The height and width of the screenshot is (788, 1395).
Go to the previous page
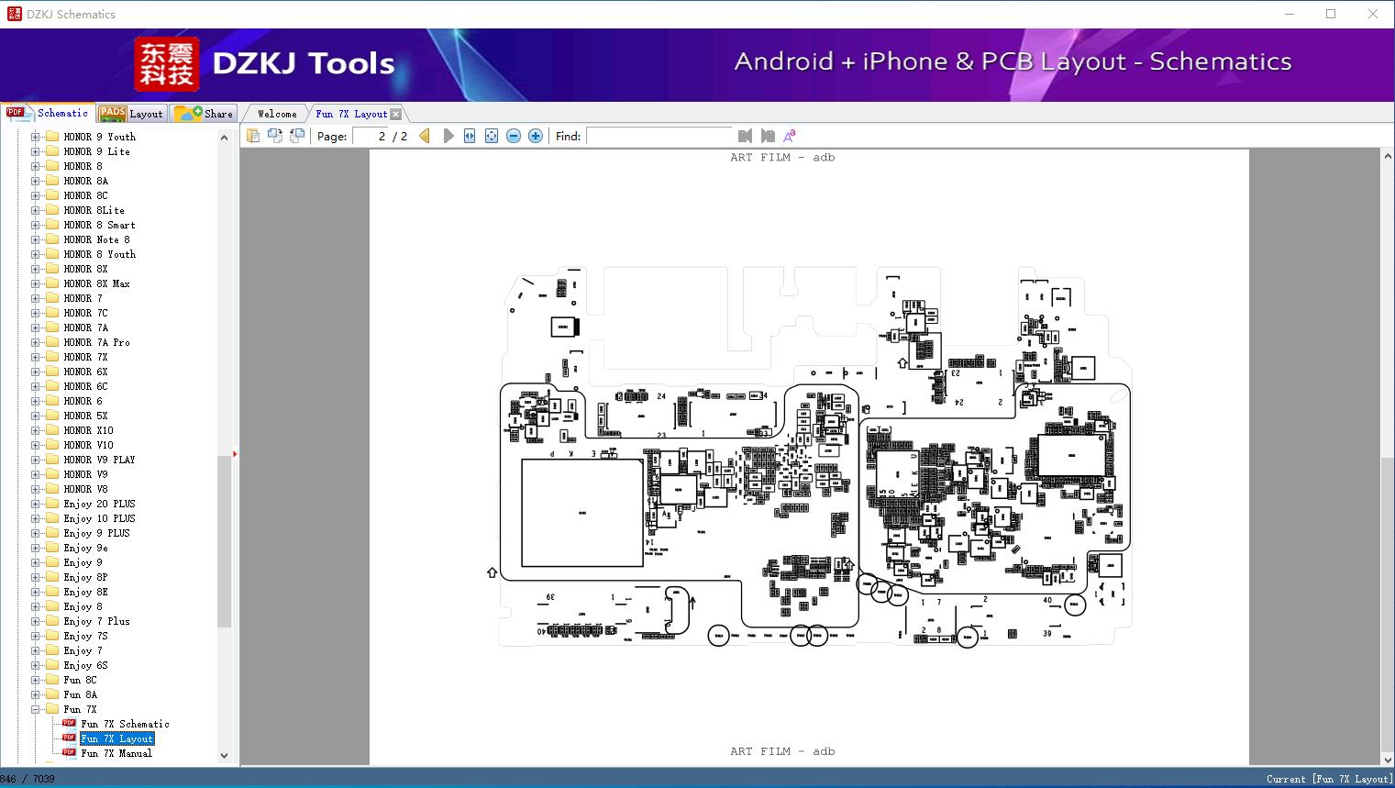pos(425,136)
